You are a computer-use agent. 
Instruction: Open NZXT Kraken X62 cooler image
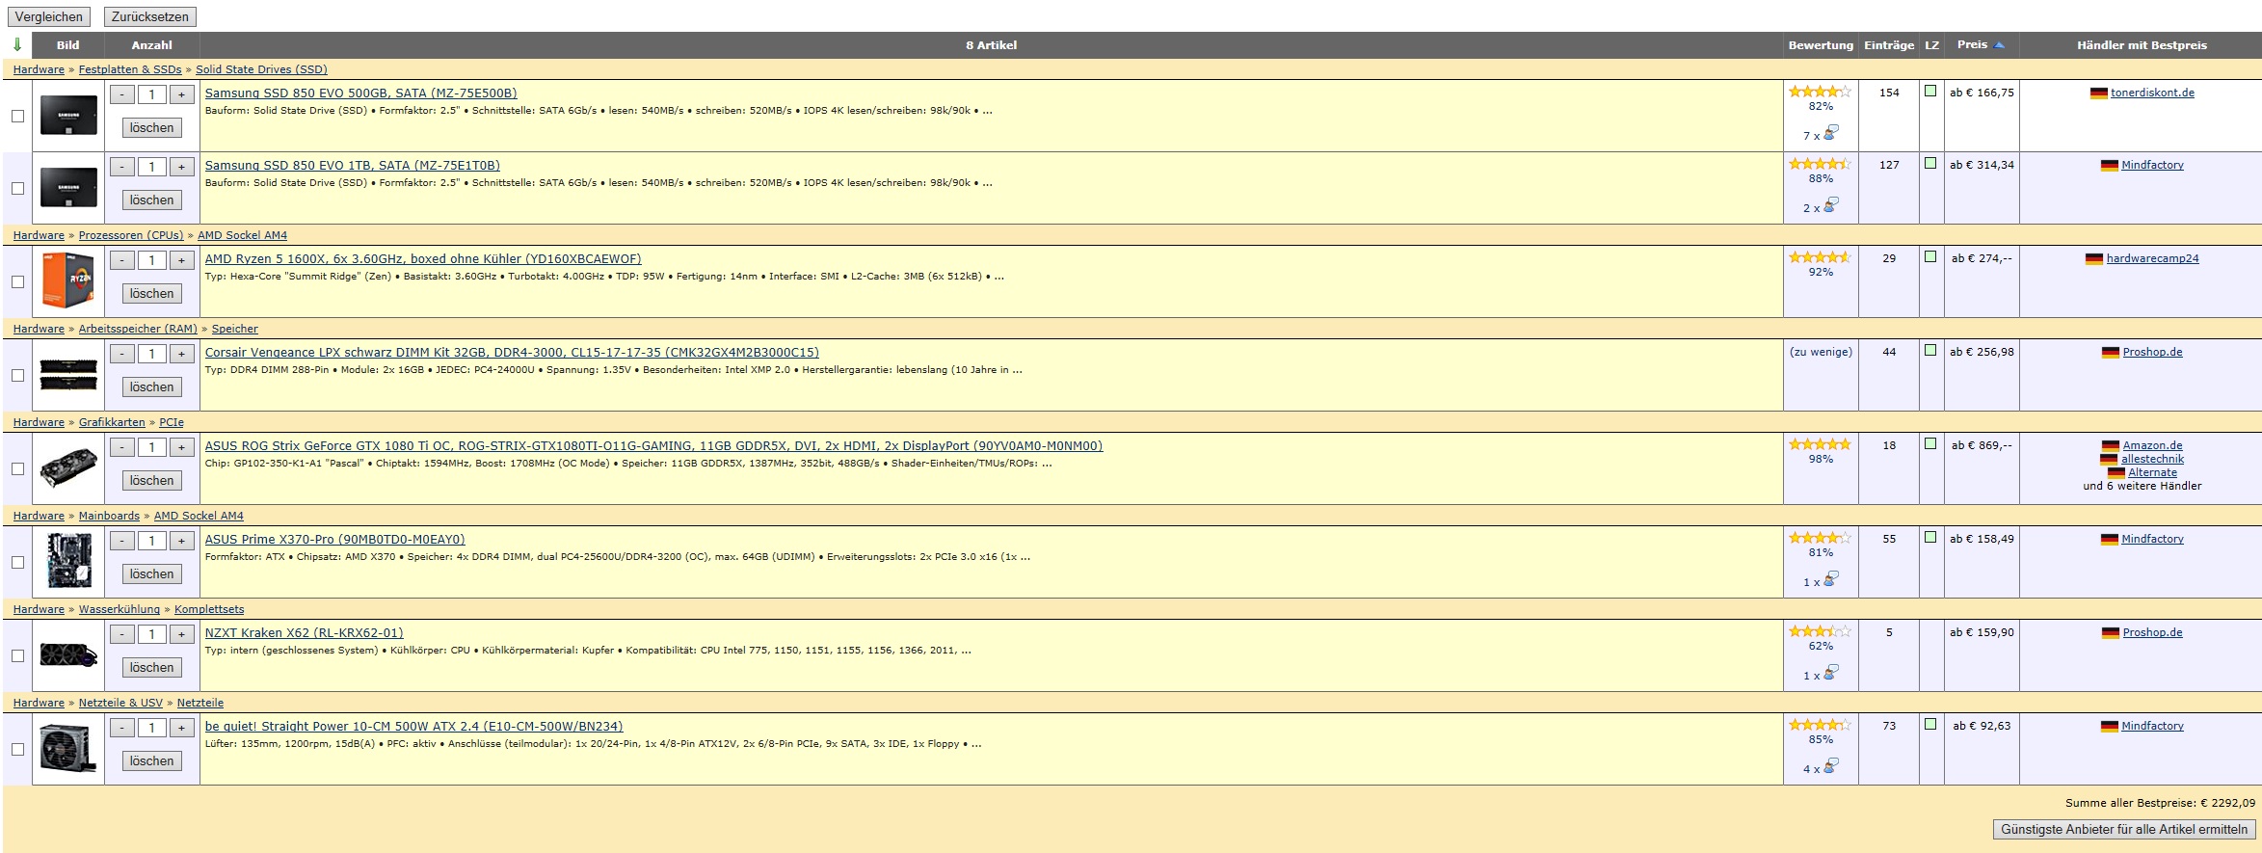tap(68, 655)
